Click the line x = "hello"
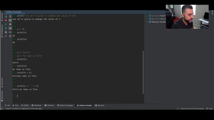 [x=24, y=53]
